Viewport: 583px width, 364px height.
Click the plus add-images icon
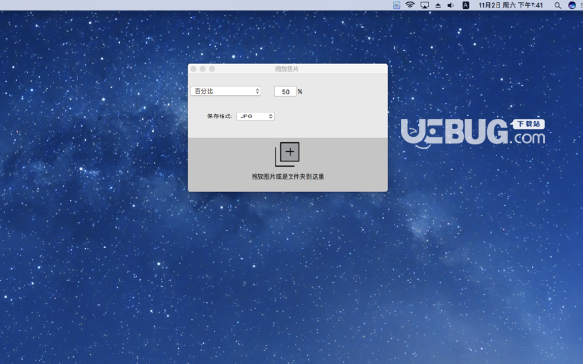tap(288, 153)
